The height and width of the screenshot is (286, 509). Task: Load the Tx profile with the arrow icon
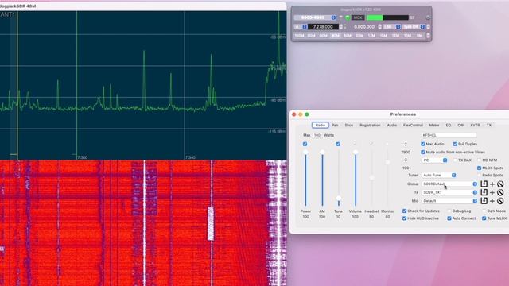pyautogui.click(x=484, y=192)
